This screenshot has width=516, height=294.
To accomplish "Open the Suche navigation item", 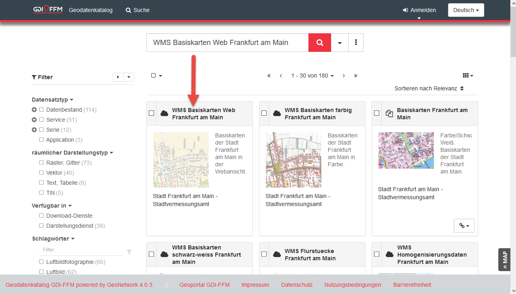I will pyautogui.click(x=138, y=10).
